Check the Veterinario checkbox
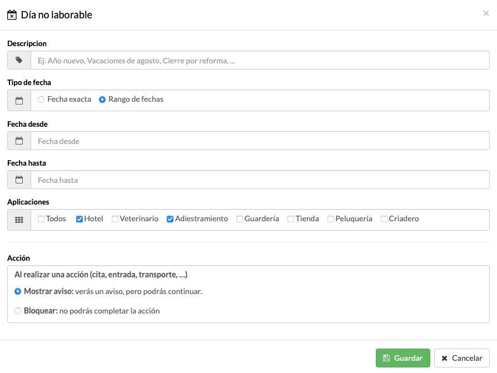 (115, 219)
